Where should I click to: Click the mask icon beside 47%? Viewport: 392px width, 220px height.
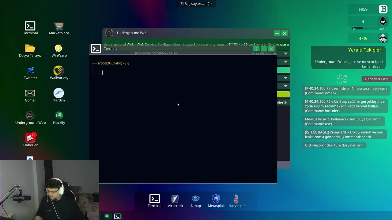point(383,38)
